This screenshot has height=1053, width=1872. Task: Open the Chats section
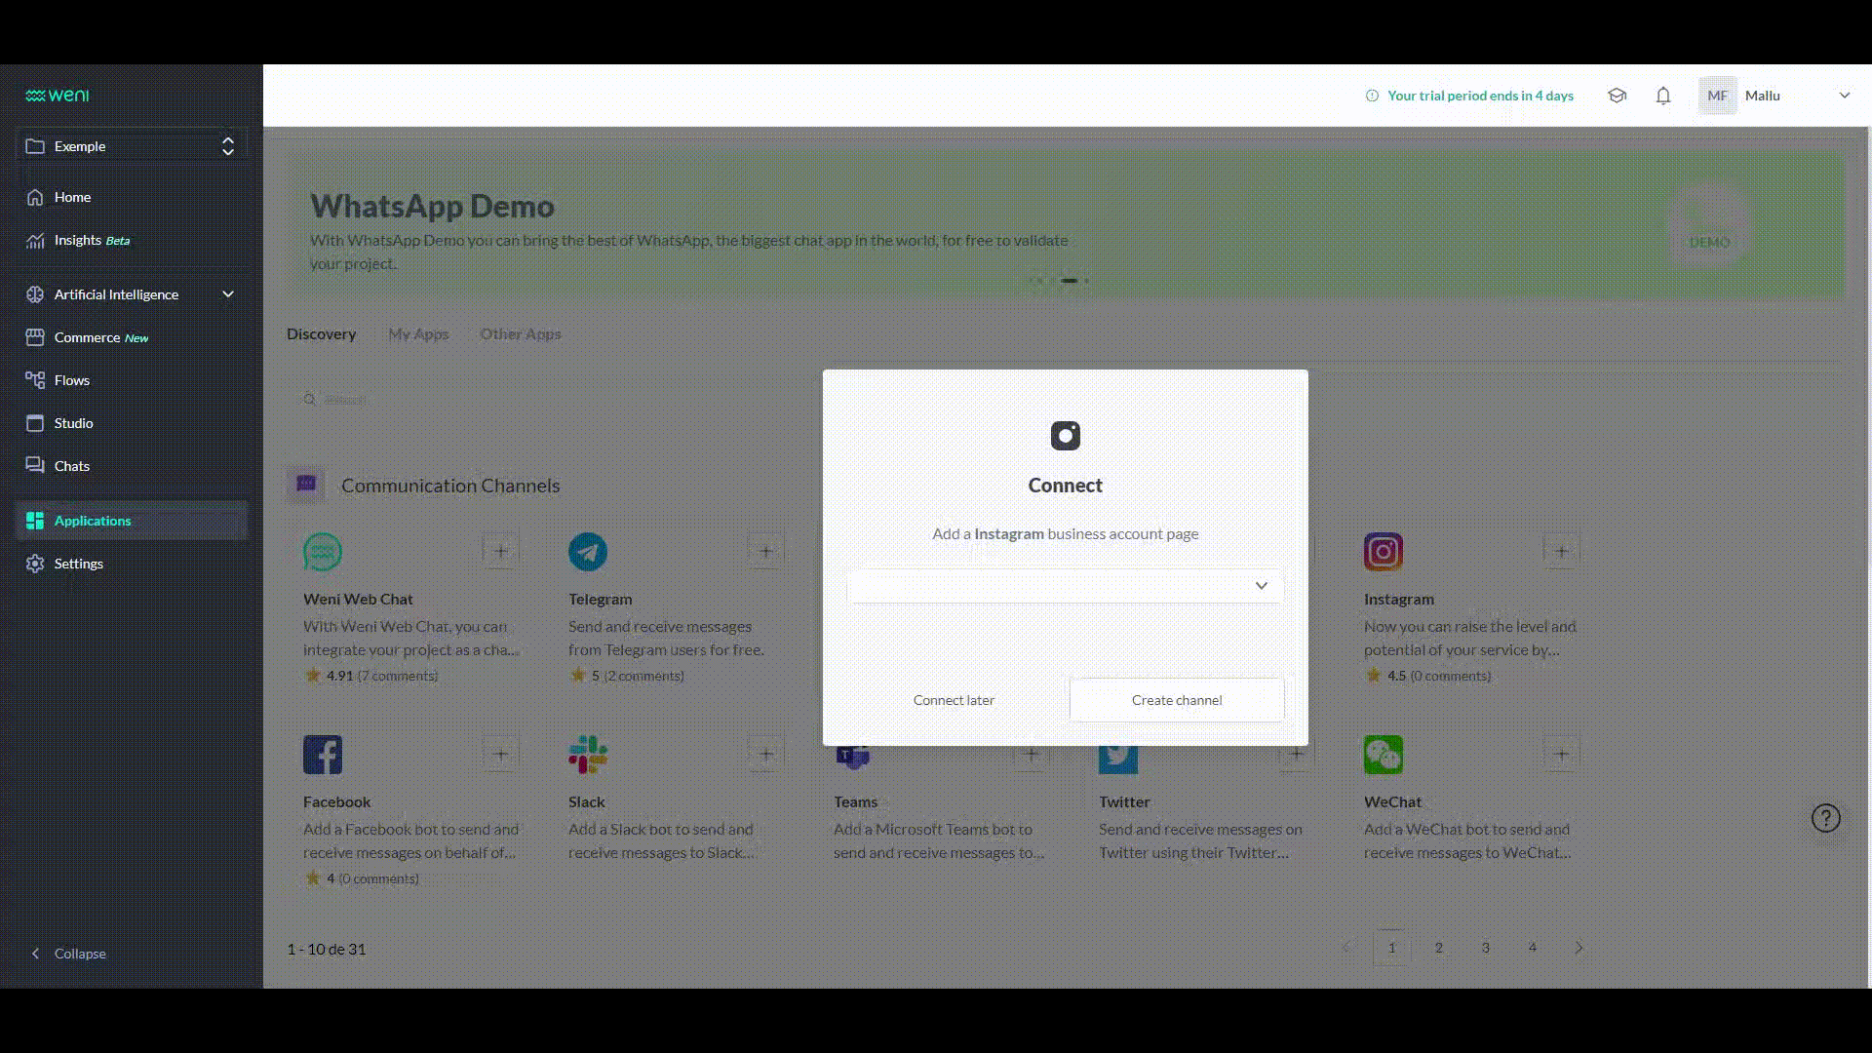tap(72, 466)
